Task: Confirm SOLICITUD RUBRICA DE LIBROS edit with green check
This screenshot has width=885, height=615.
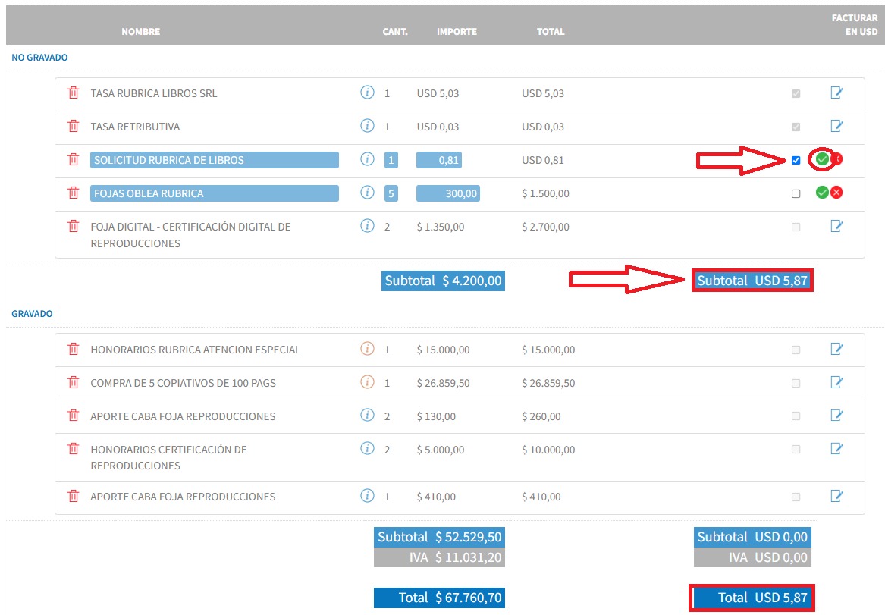Action: pos(822,159)
